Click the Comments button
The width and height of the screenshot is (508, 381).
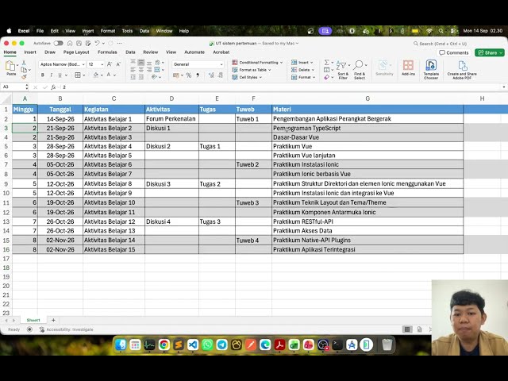tap(454, 52)
